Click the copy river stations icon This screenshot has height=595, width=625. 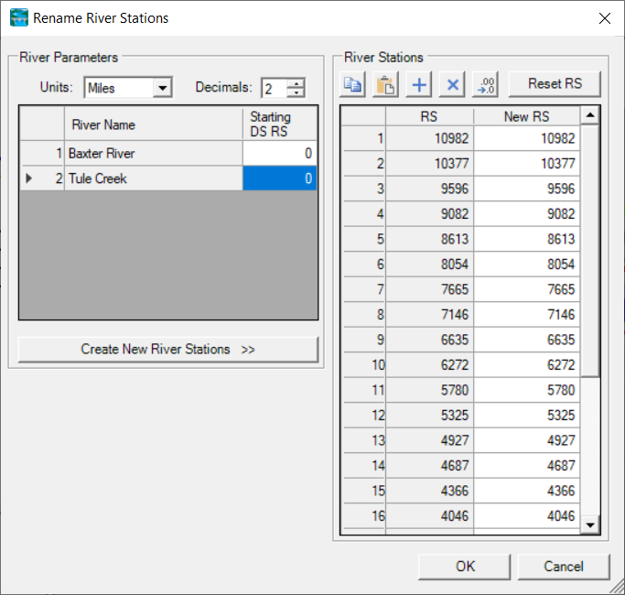[352, 84]
